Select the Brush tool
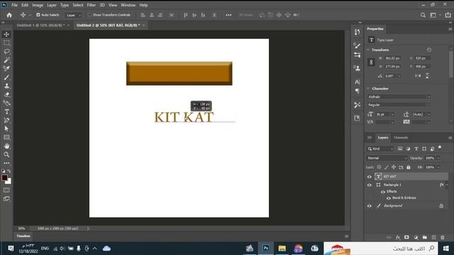 pos(6,77)
